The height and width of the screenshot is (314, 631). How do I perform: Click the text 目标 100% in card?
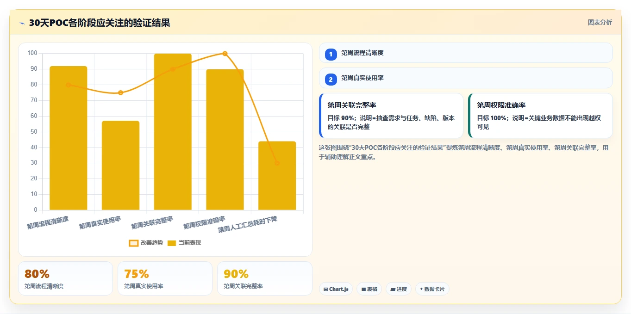coord(492,118)
